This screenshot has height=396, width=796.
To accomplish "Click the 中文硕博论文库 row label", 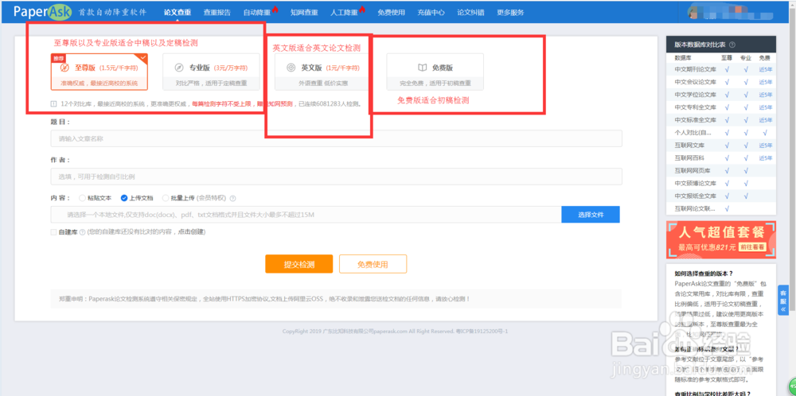I will (695, 184).
